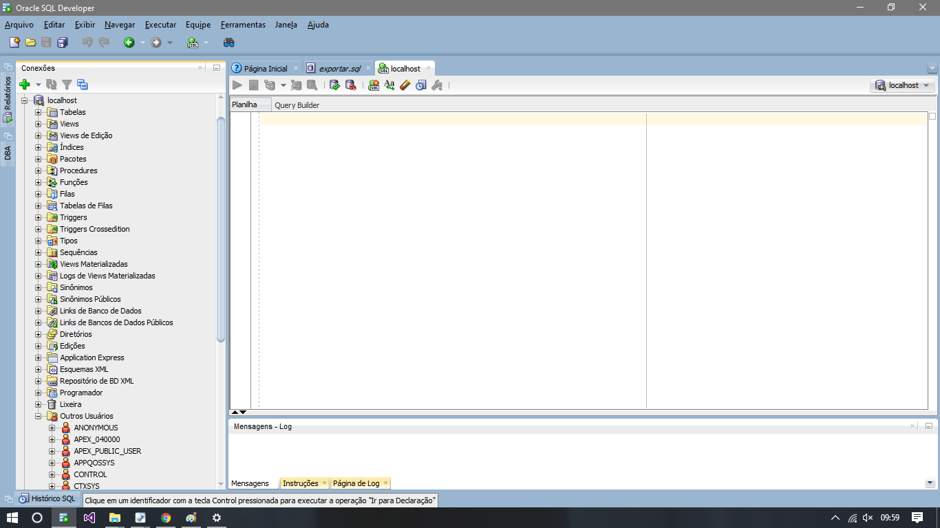
Task: Open SQL History clock icon
Action: (x=420, y=85)
